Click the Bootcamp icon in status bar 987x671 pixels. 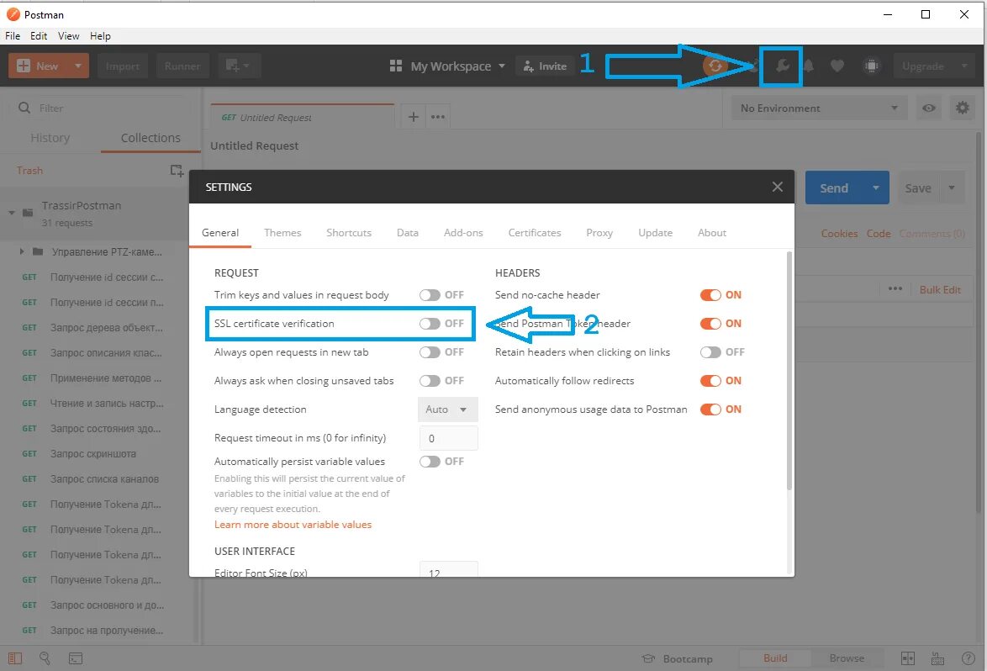(648, 658)
